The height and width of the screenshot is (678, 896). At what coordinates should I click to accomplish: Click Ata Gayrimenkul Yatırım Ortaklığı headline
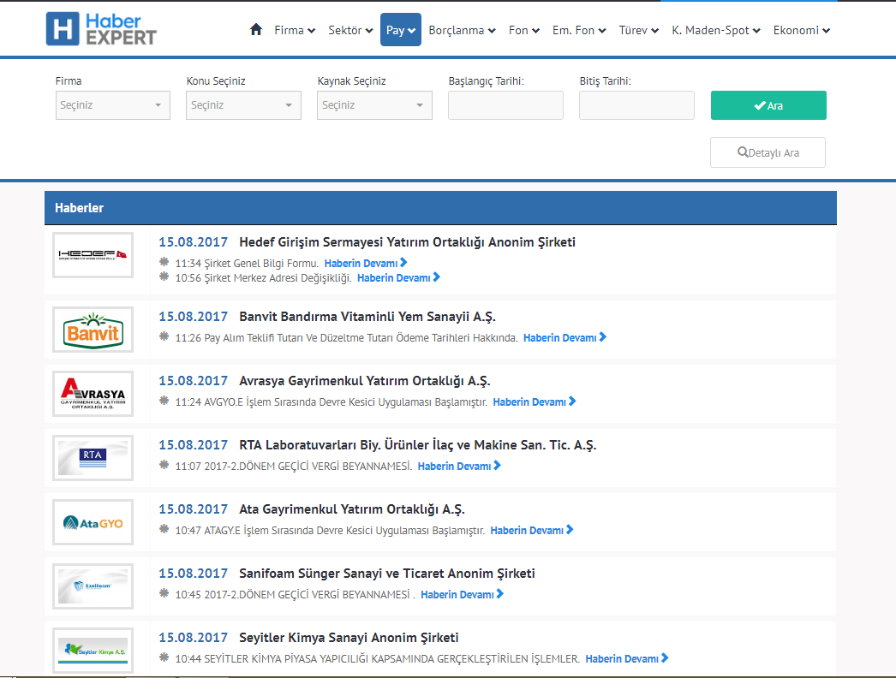(352, 509)
